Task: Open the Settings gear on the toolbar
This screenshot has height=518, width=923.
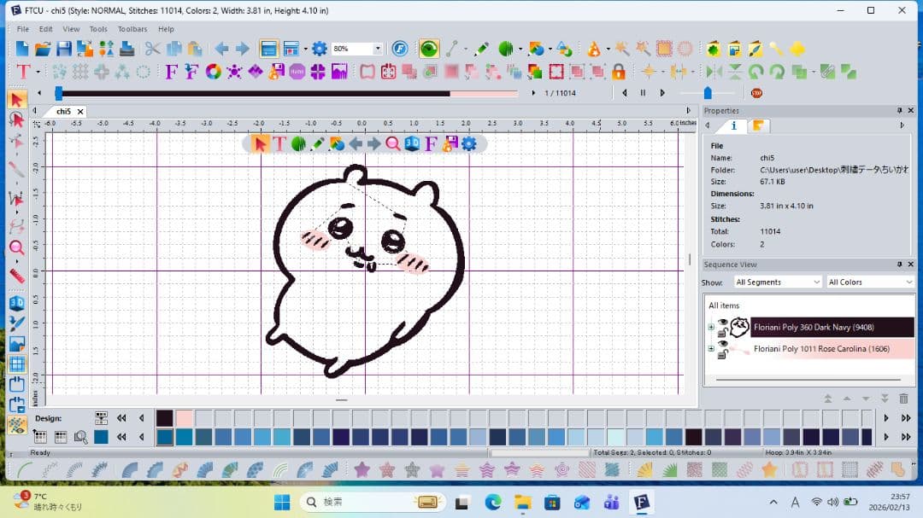Action: click(318, 49)
